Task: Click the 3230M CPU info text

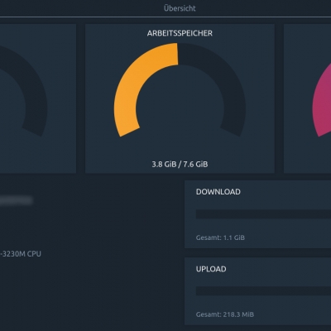Action: click(x=21, y=254)
